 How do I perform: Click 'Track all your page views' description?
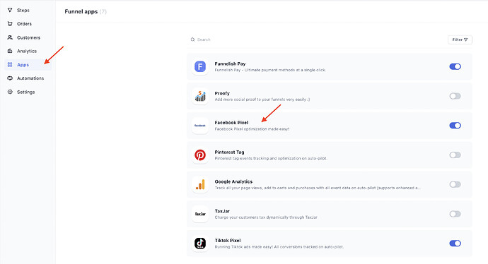click(x=318, y=188)
